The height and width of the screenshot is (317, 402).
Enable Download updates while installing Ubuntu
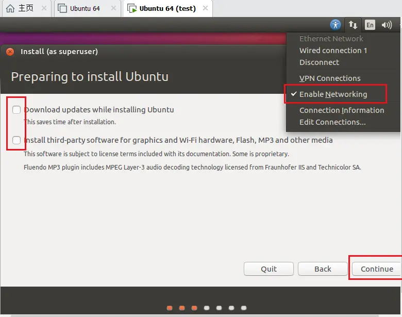pyautogui.click(x=16, y=110)
